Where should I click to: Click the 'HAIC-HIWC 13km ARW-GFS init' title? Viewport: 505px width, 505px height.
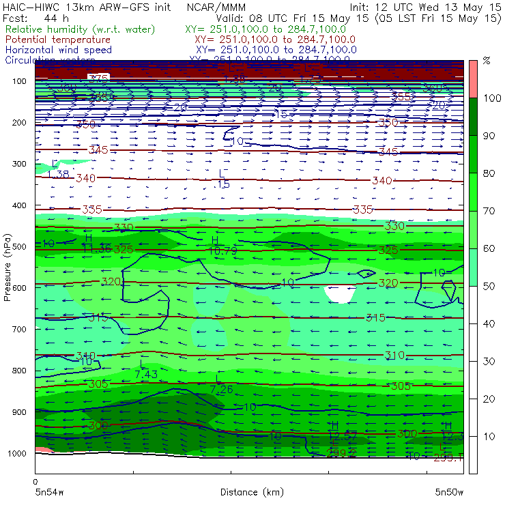(x=87, y=7)
